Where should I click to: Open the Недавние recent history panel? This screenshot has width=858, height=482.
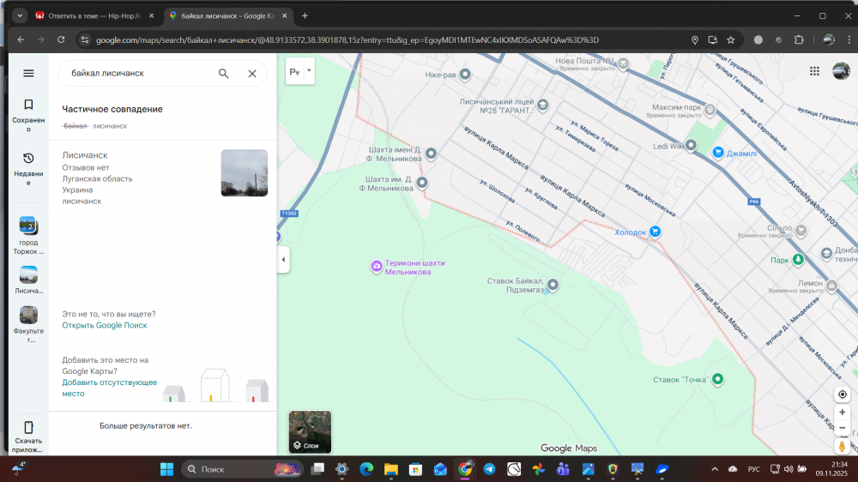pyautogui.click(x=28, y=166)
